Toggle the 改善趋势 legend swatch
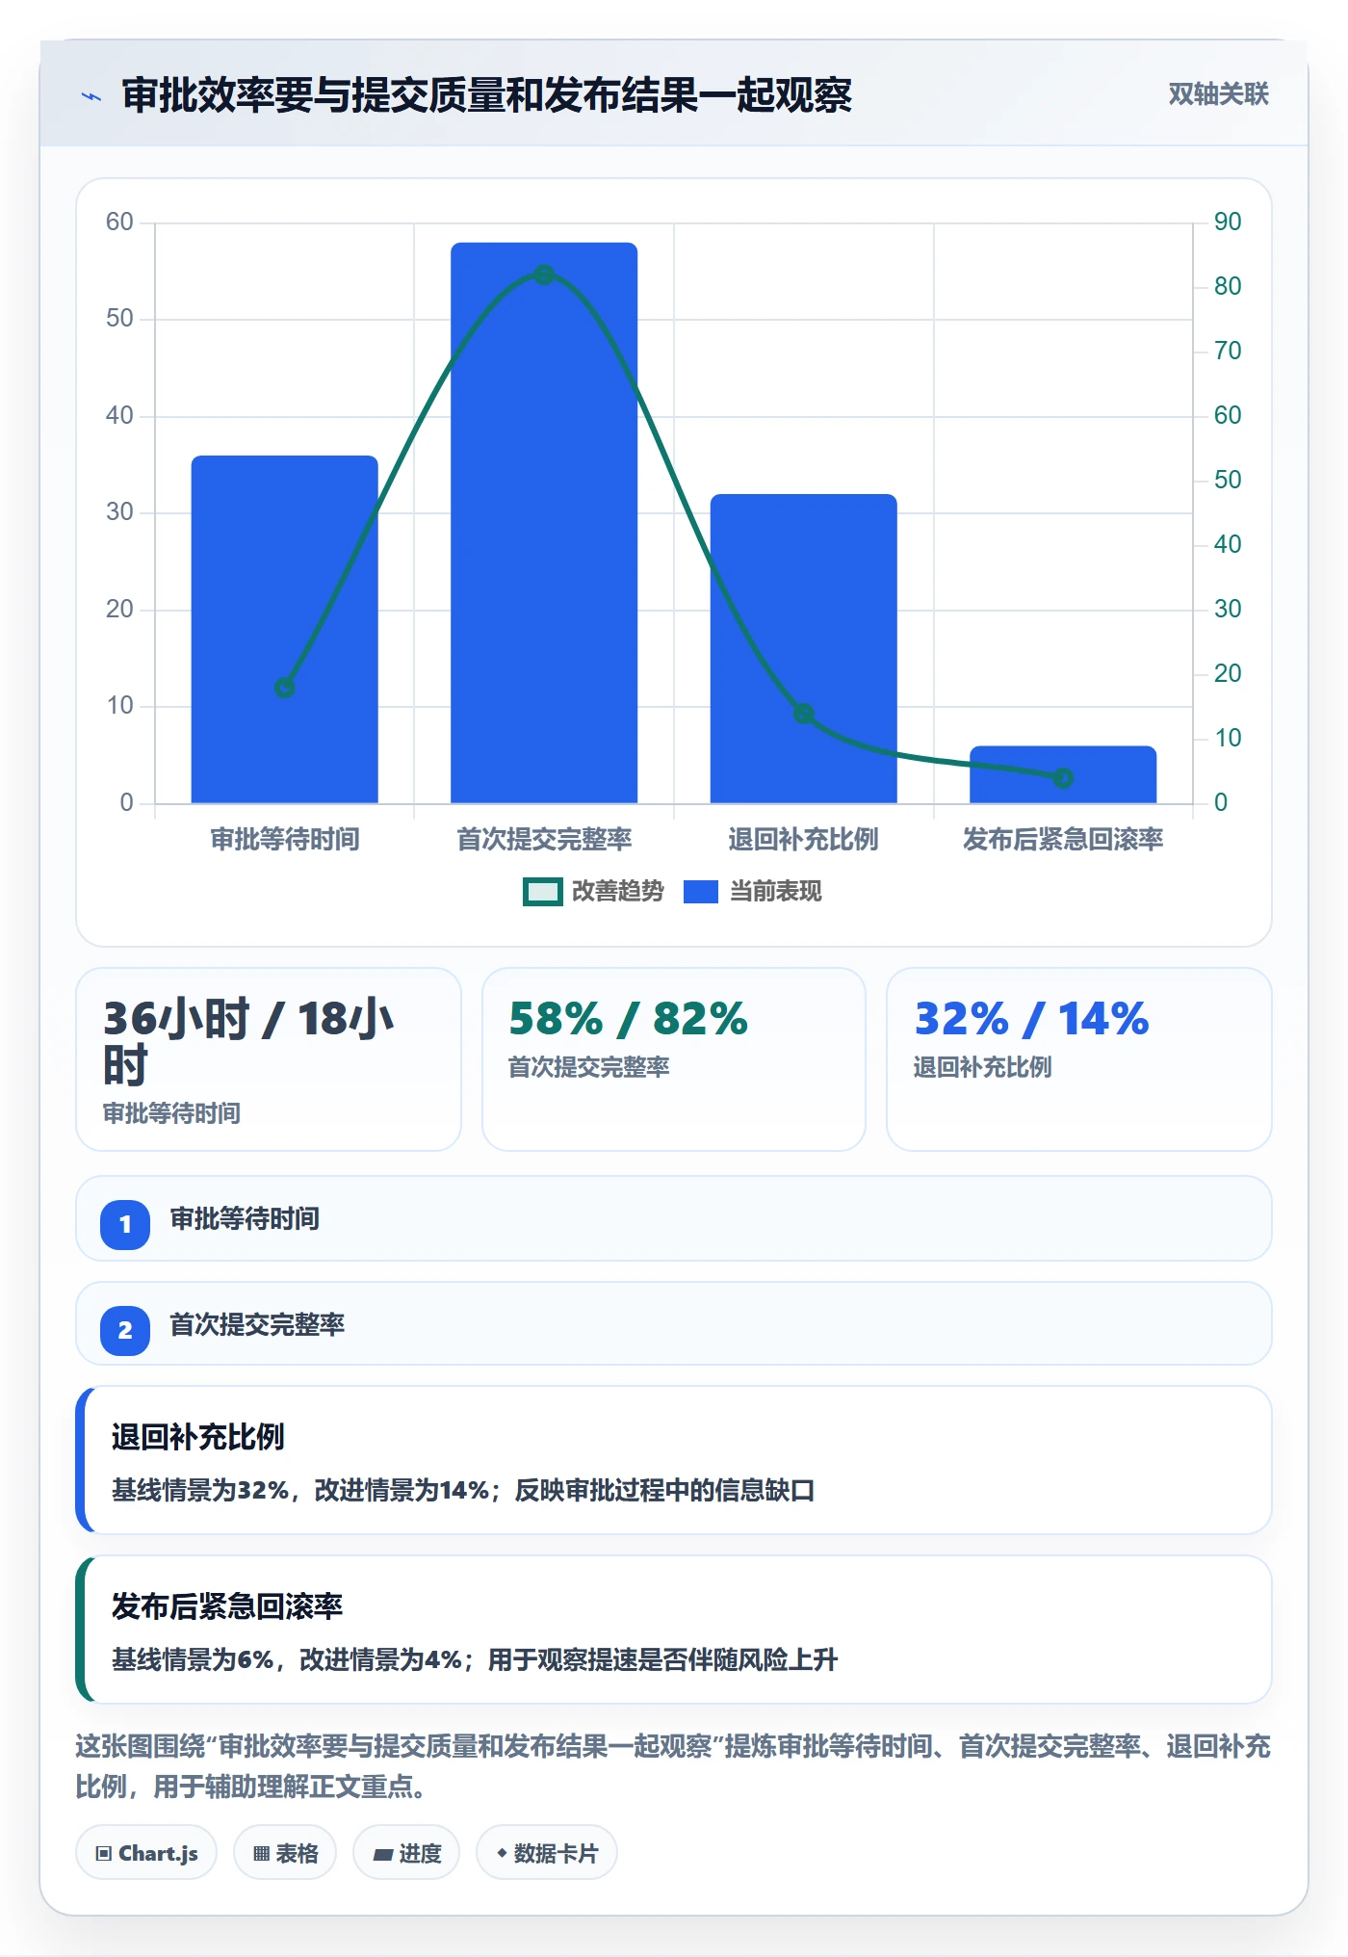Screen dimensions: 1348x1957 point(542,892)
